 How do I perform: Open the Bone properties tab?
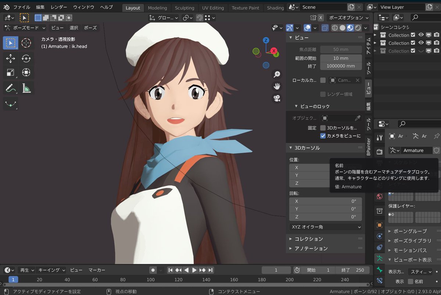(380, 270)
